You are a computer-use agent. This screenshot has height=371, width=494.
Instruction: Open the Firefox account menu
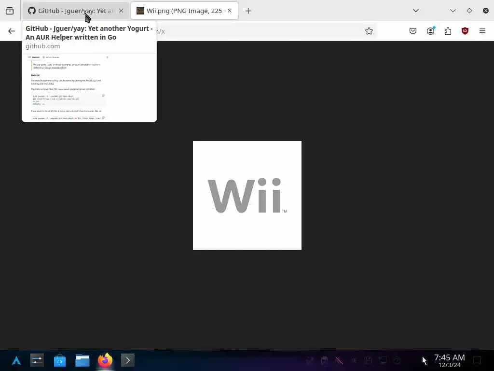[x=431, y=31]
